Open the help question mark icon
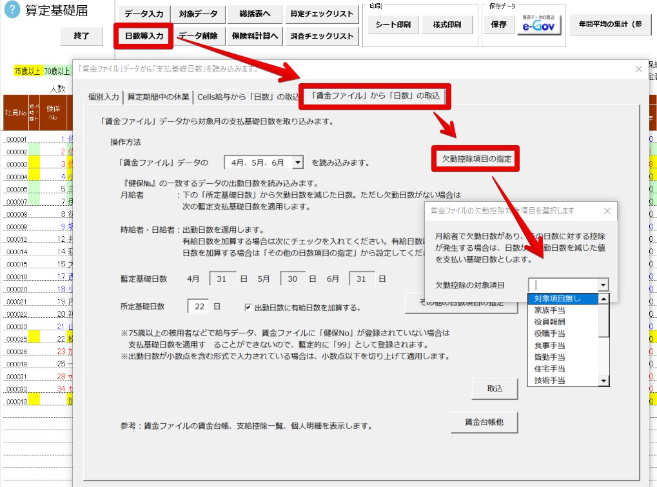This screenshot has width=657, height=487. pos(12,10)
